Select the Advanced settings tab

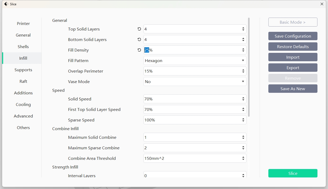pos(23,116)
